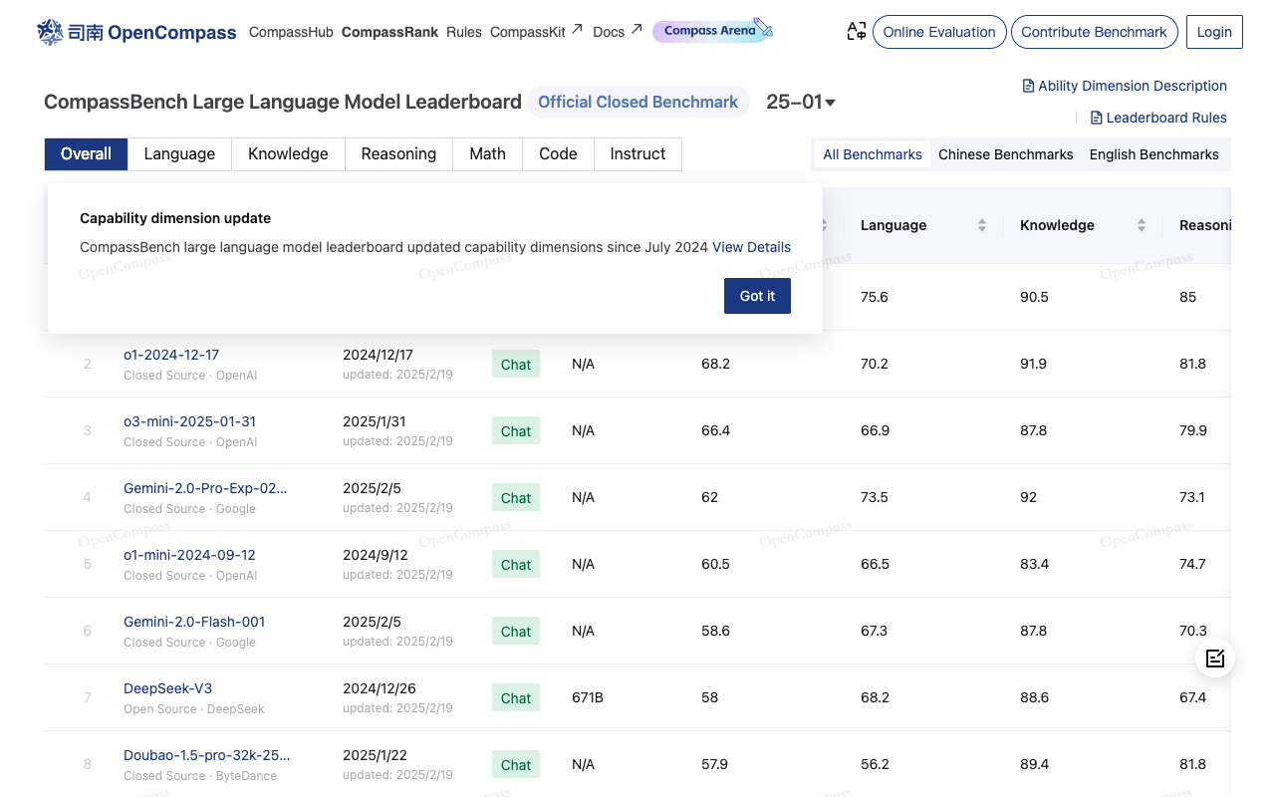Click the Login button

(x=1213, y=32)
